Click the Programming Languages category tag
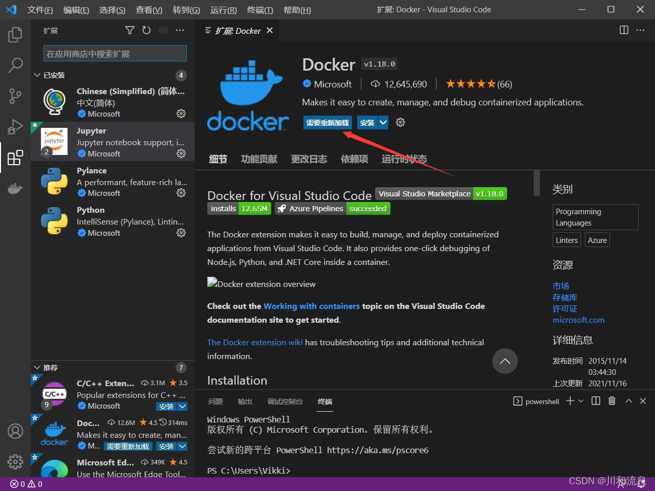Image resolution: width=655 pixels, height=491 pixels. click(x=596, y=217)
